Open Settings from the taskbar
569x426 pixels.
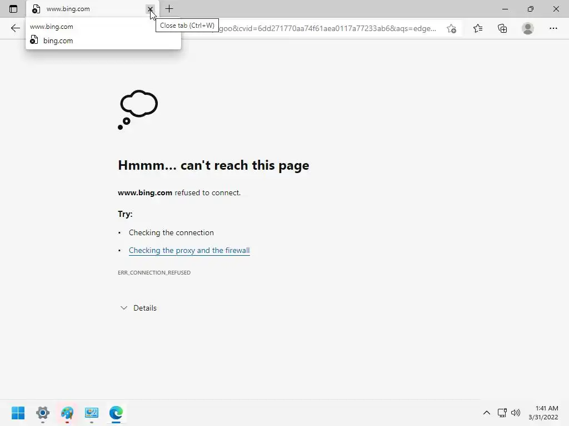click(x=42, y=413)
